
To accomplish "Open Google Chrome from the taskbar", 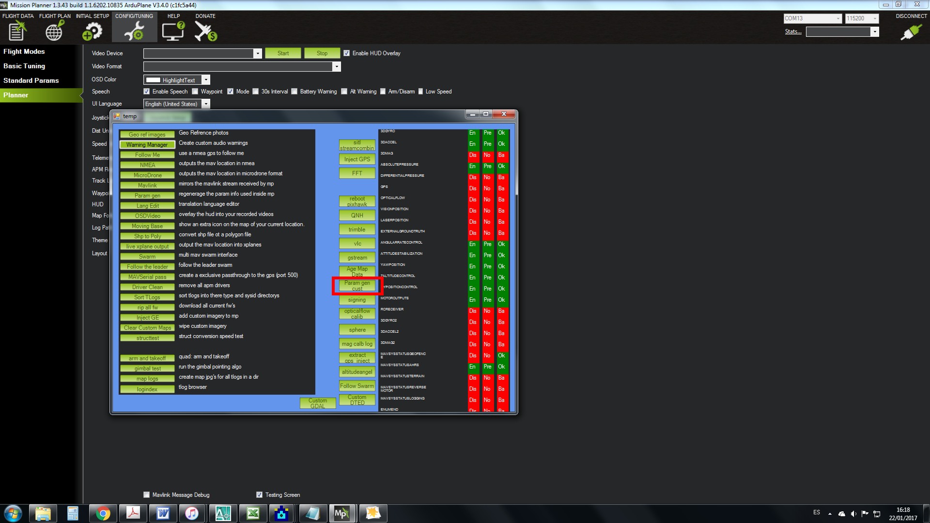I will [x=103, y=513].
